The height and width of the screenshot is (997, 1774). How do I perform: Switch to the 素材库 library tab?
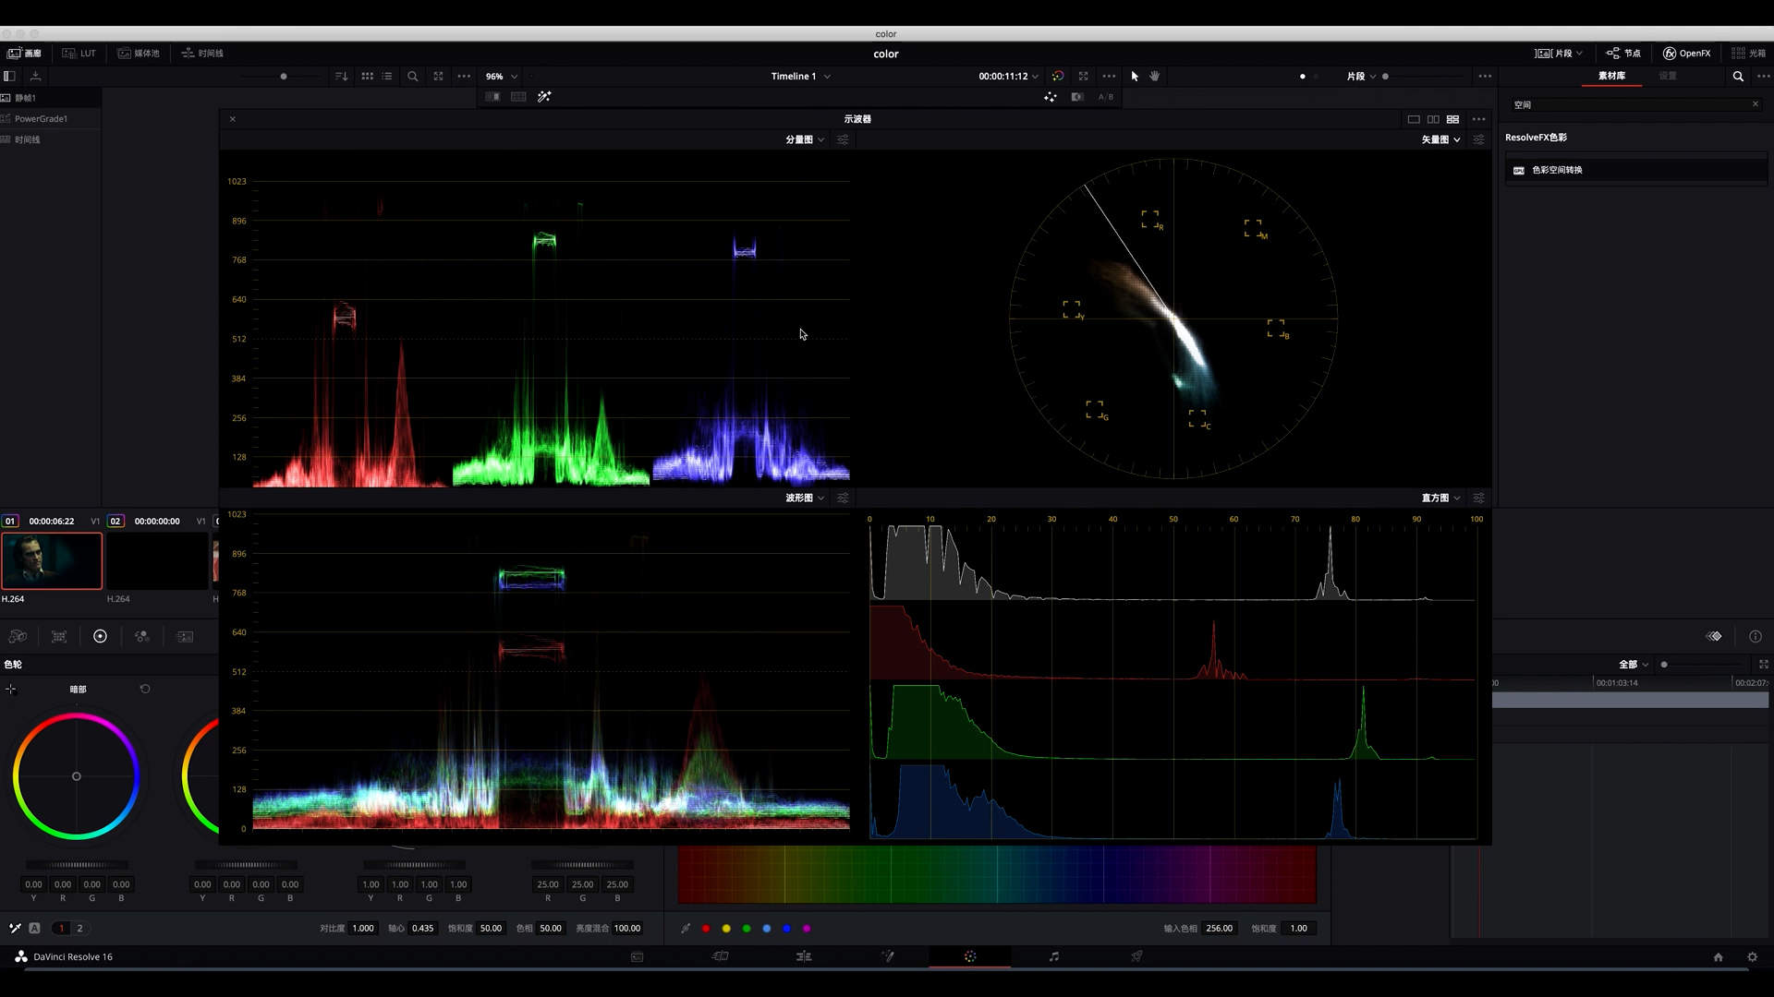(x=1611, y=77)
